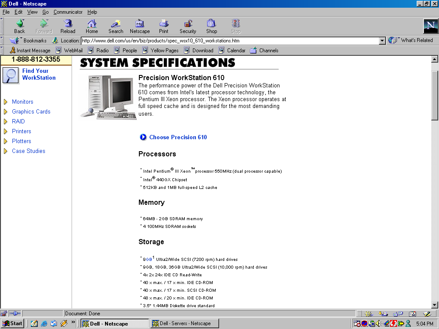Expand the Location URL history dropdown

pos(382,41)
